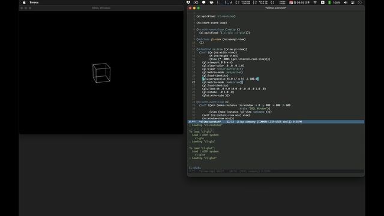Click the make-instance 'ns:window line
Viewport: 384px width, 216px height.
(x=245, y=106)
